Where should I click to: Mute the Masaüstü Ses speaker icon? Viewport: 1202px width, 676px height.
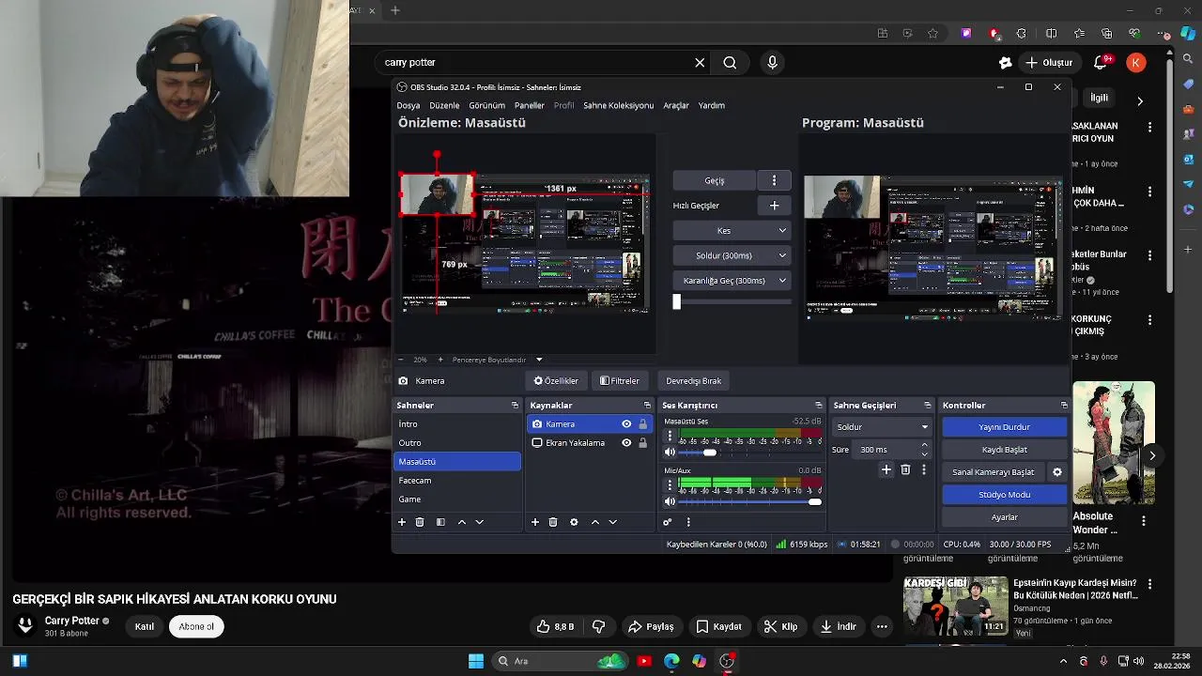point(670,453)
